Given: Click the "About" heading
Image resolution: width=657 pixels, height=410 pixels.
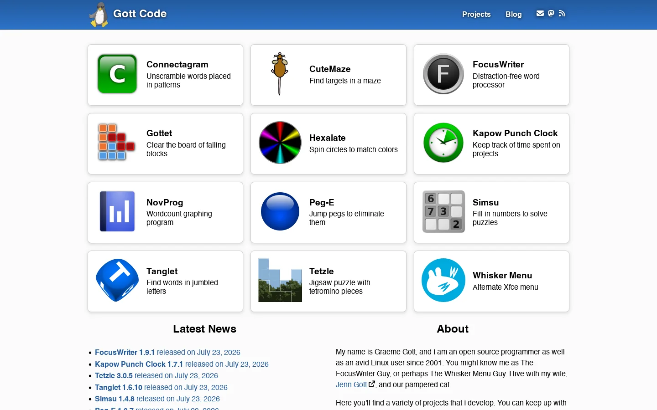Looking at the screenshot, I should coord(453,329).
